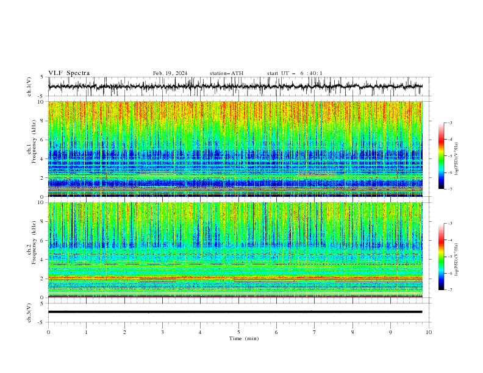The image size is (483, 373).
Task: Select the date text "Feb. 19, 2024"
Action: (170, 73)
